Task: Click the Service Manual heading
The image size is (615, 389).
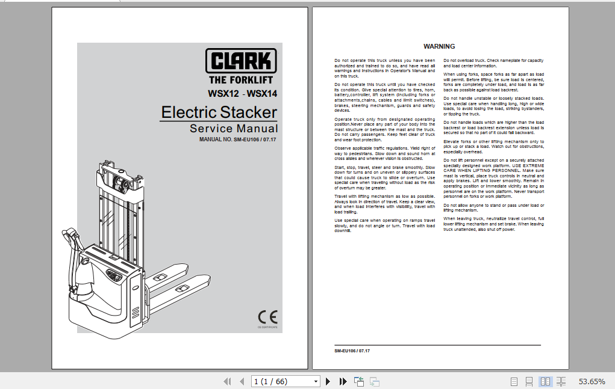Action: 234,128
